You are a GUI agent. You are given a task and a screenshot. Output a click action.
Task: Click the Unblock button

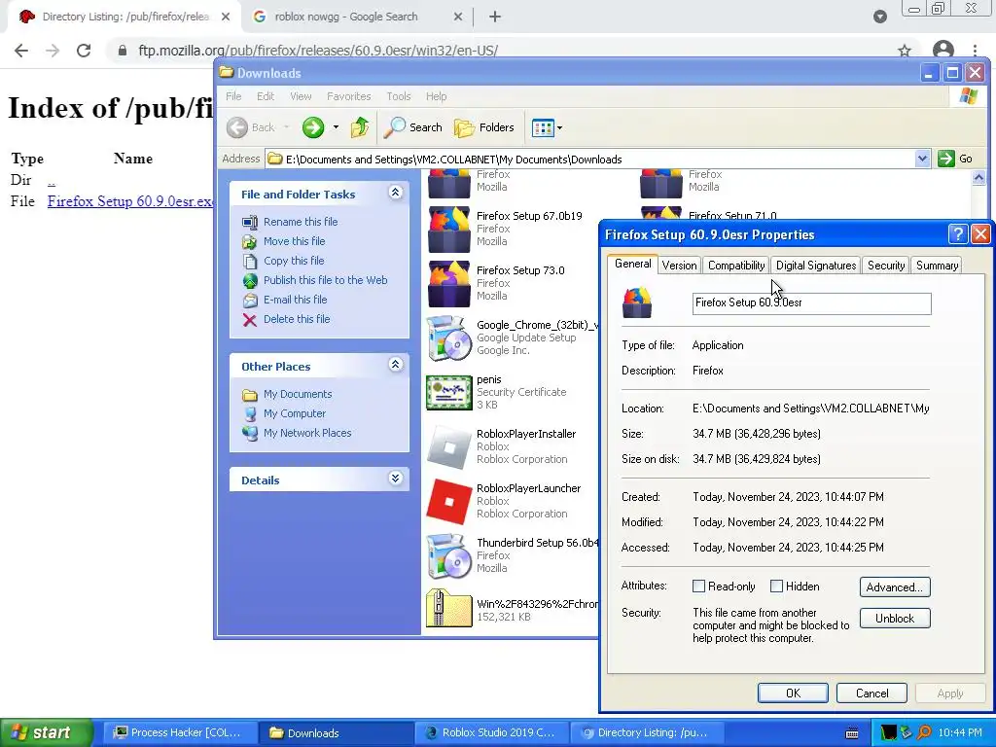click(x=895, y=618)
